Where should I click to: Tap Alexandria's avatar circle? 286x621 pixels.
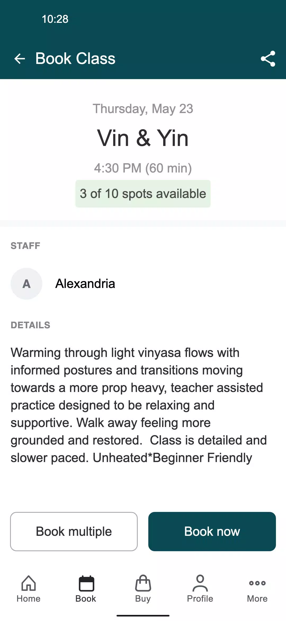point(26,284)
